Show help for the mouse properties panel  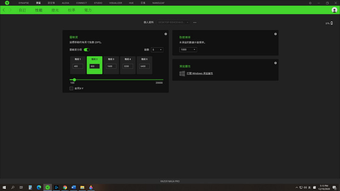[275, 63]
